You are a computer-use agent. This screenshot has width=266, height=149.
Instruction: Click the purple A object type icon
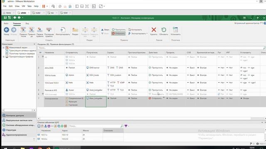click(x=49, y=126)
